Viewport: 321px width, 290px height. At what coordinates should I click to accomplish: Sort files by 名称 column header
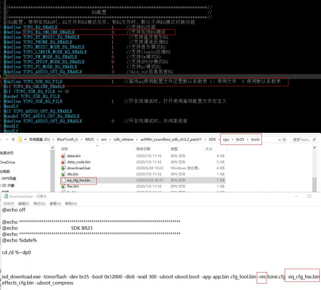(64, 149)
